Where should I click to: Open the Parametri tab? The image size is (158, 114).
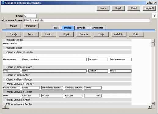(97, 28)
